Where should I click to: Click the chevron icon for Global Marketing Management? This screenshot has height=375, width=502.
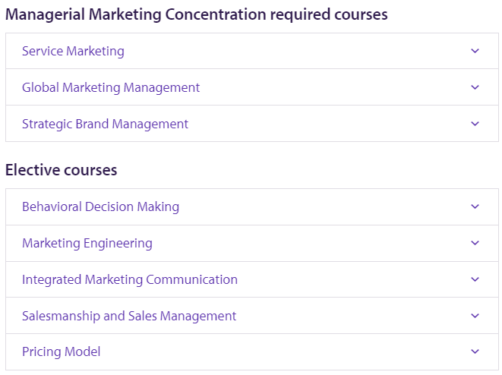tap(475, 87)
